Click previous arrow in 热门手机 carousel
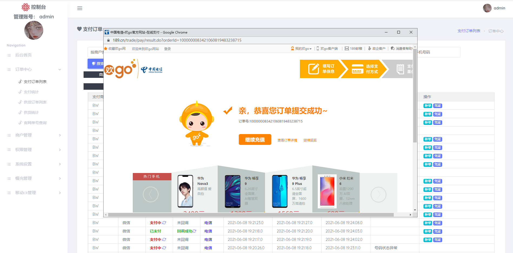Viewport: 513px width, 253px height. tap(151, 194)
